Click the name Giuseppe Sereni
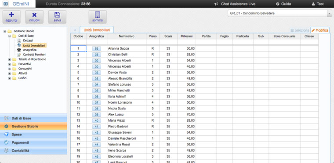 click(x=120, y=132)
